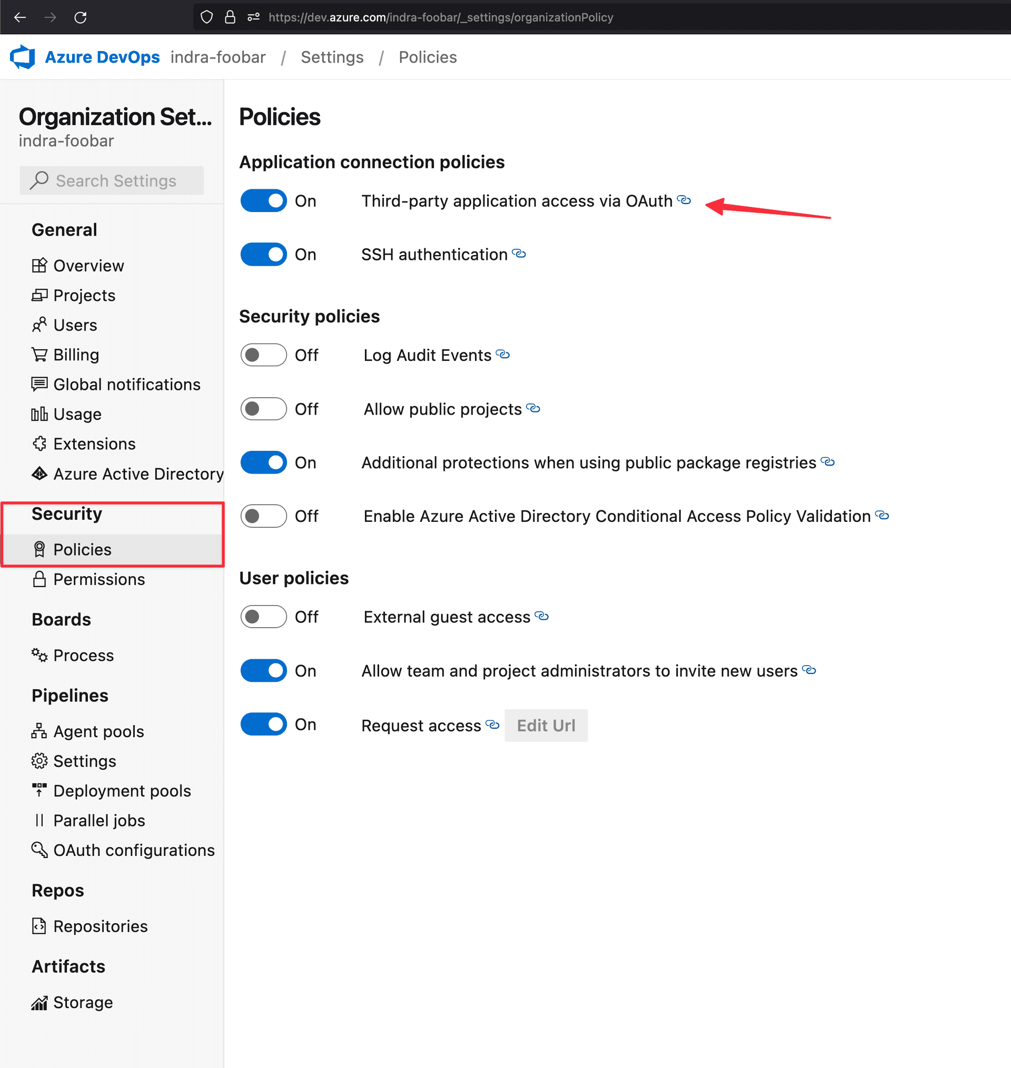The height and width of the screenshot is (1068, 1011).
Task: Click the Edit Url button
Action: point(546,725)
